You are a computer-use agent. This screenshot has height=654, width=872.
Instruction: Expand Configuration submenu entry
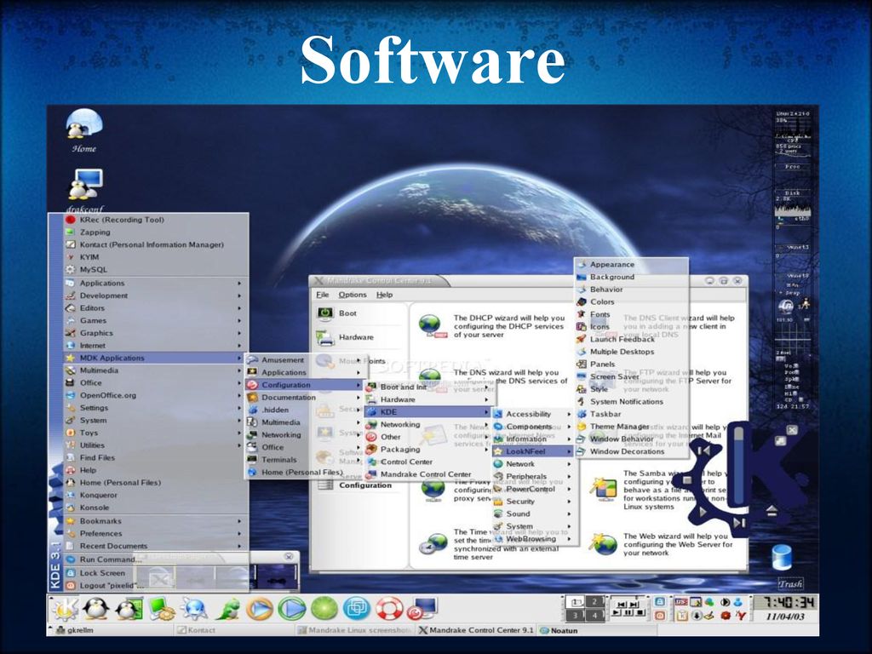304,385
